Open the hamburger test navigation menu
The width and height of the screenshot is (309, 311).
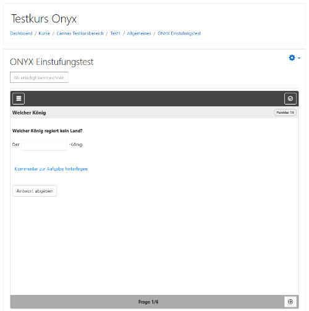click(x=19, y=98)
